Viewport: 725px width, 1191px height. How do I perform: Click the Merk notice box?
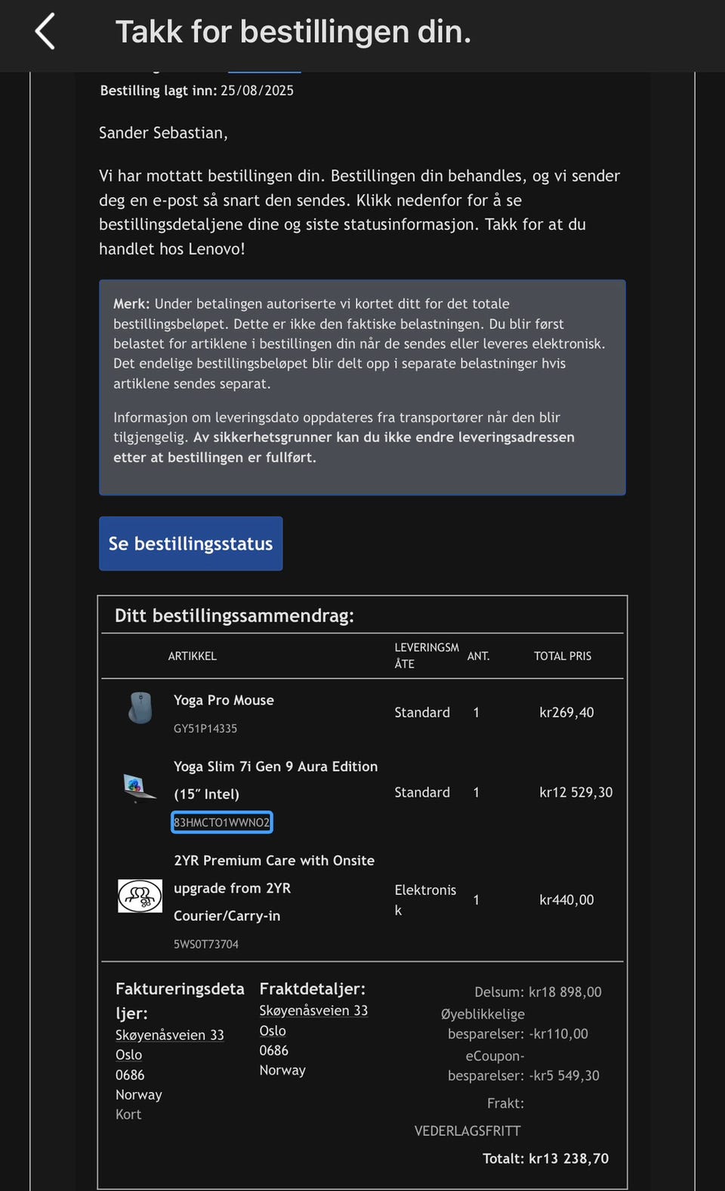[362, 387]
